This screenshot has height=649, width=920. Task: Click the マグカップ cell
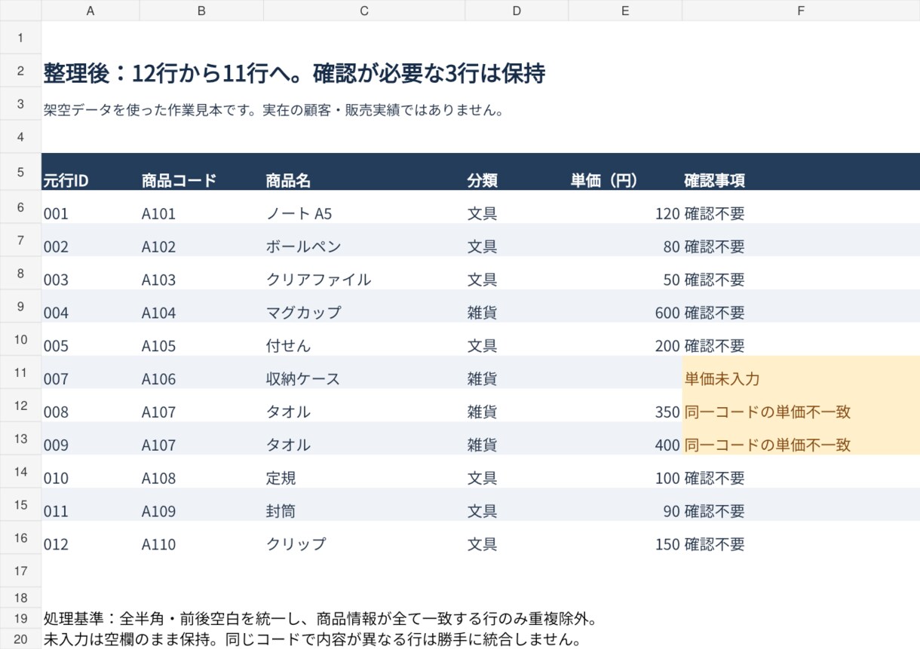(x=364, y=307)
